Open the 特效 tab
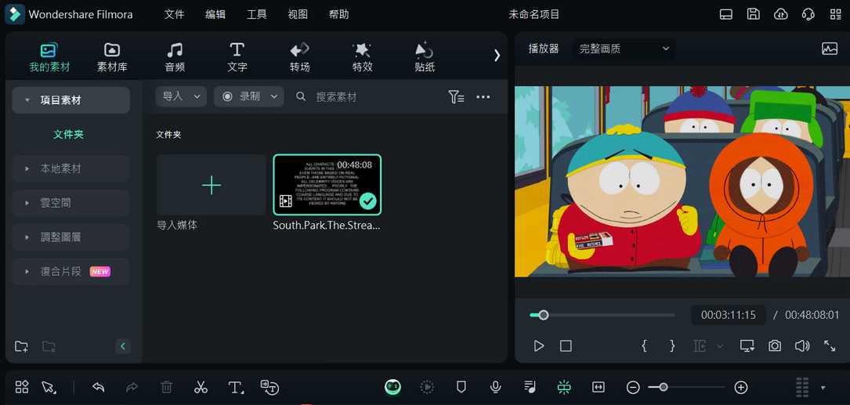 [x=362, y=57]
